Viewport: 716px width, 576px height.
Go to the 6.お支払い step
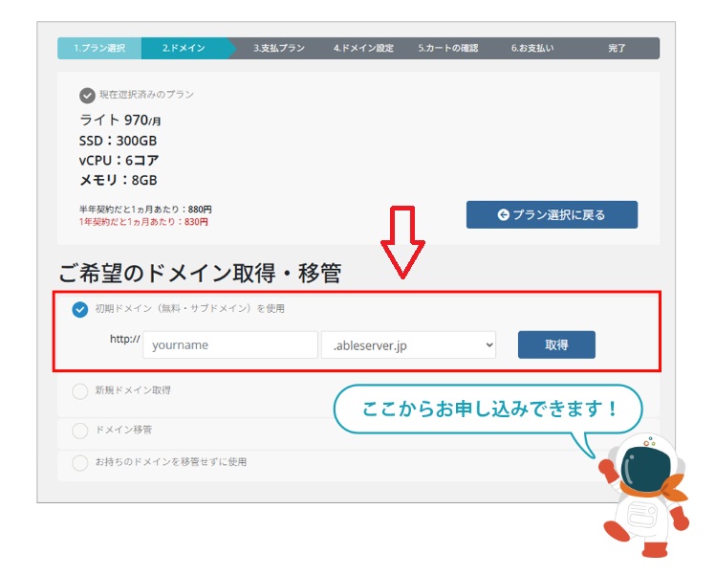pos(532,48)
